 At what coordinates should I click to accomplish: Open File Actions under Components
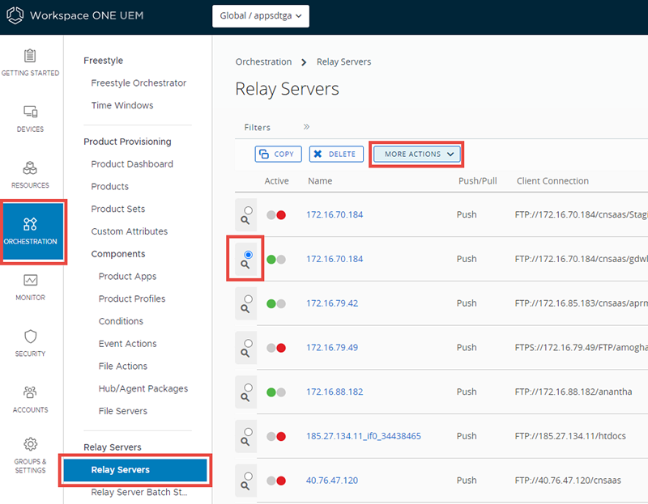point(123,366)
